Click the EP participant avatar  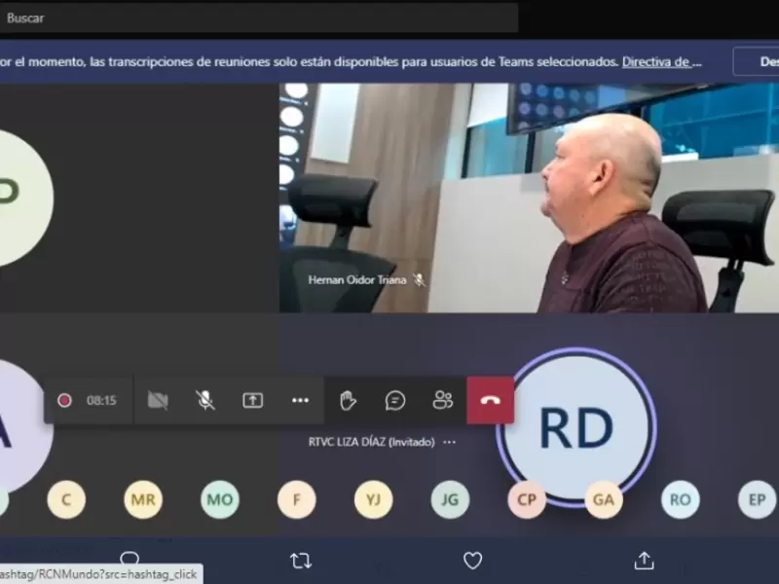click(757, 499)
